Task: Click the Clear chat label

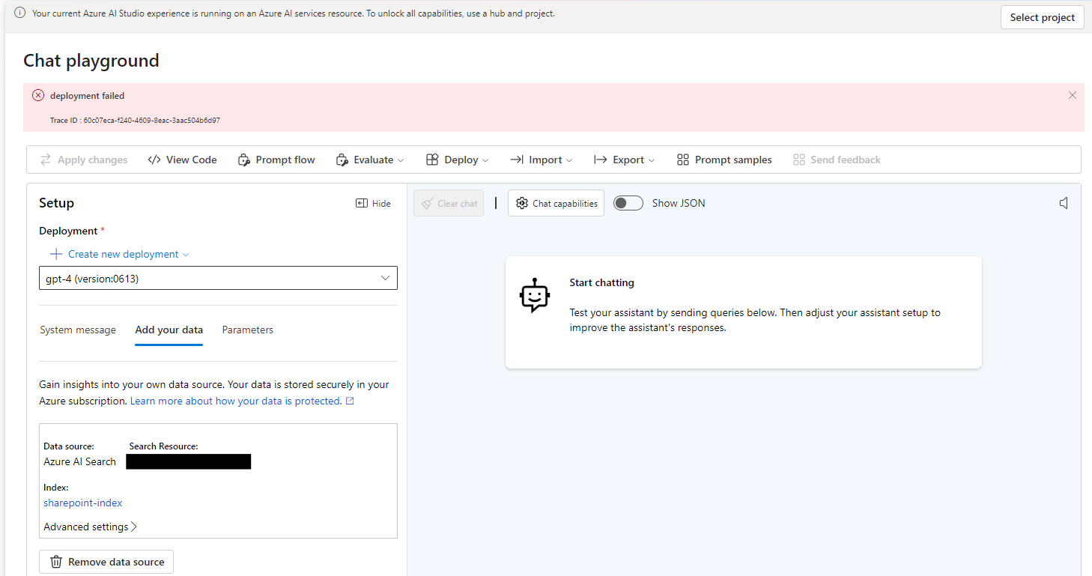Action: [458, 203]
